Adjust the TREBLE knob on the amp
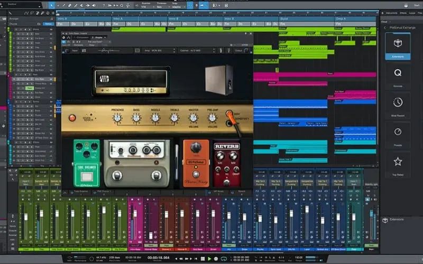 click(x=174, y=118)
